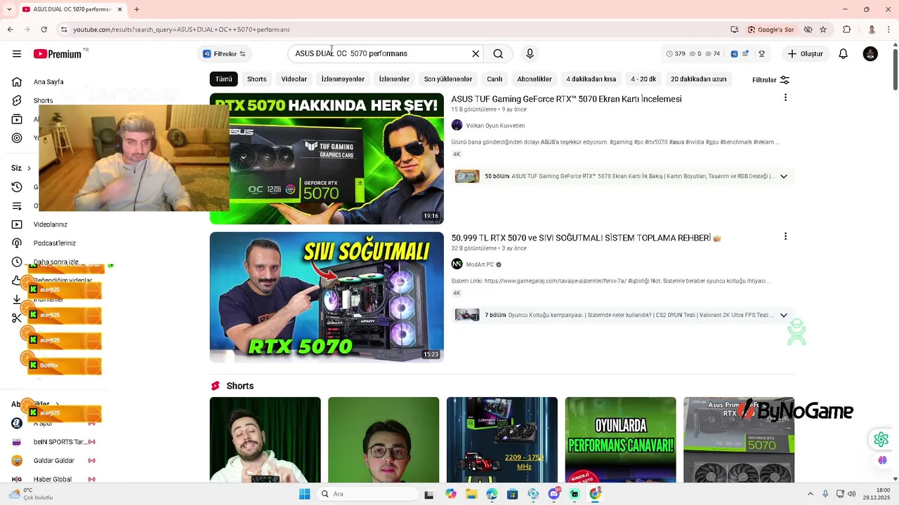Screen dimensions: 899x505
Task: Open options for ASUS TUF Gaming video
Action: 785,97
